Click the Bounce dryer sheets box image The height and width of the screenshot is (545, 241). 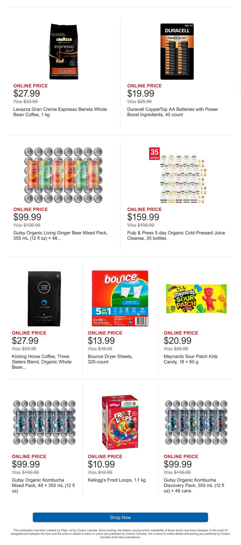coord(120,298)
